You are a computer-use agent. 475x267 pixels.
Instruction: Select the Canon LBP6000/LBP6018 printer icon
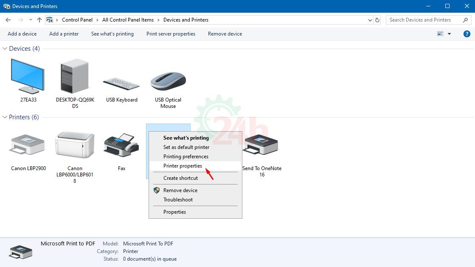75,145
